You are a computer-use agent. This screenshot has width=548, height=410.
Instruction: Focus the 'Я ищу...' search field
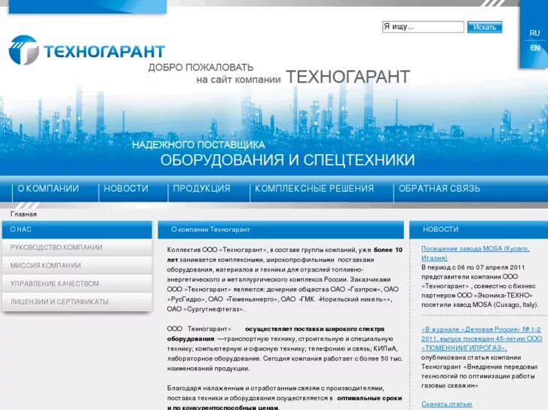[x=423, y=27]
